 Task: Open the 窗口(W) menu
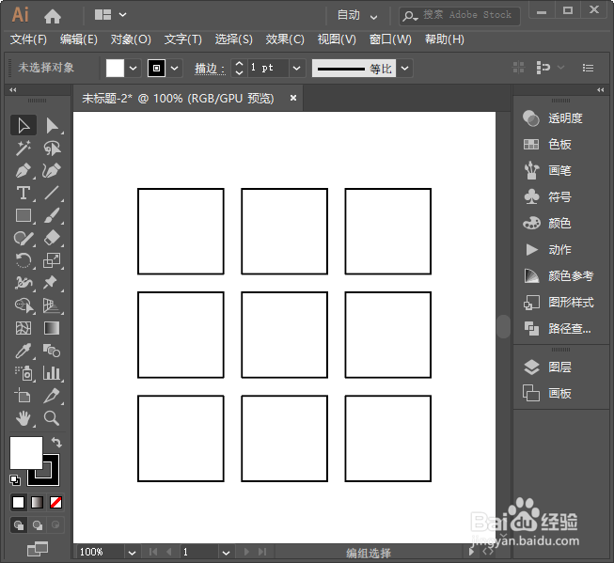click(390, 39)
